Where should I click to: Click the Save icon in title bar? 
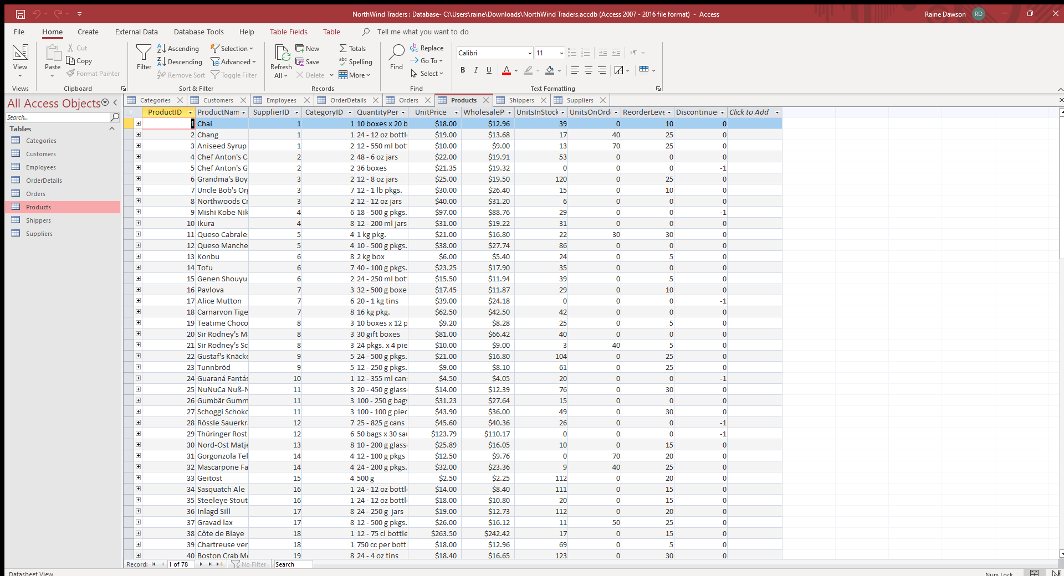point(21,14)
